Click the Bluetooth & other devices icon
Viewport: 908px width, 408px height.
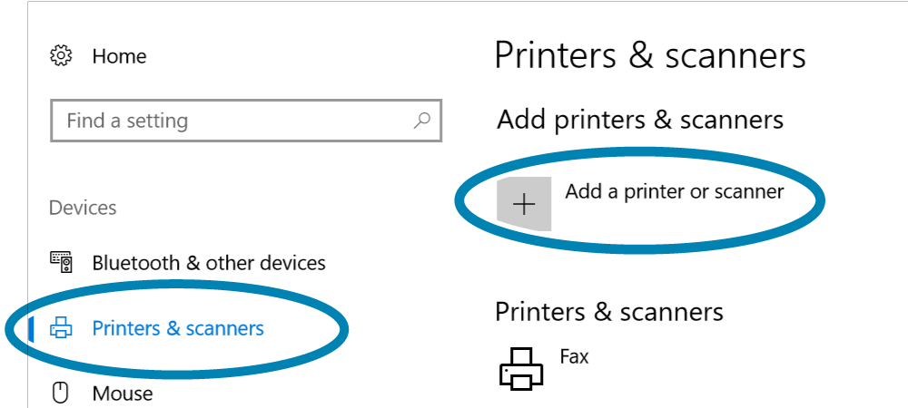(x=61, y=263)
